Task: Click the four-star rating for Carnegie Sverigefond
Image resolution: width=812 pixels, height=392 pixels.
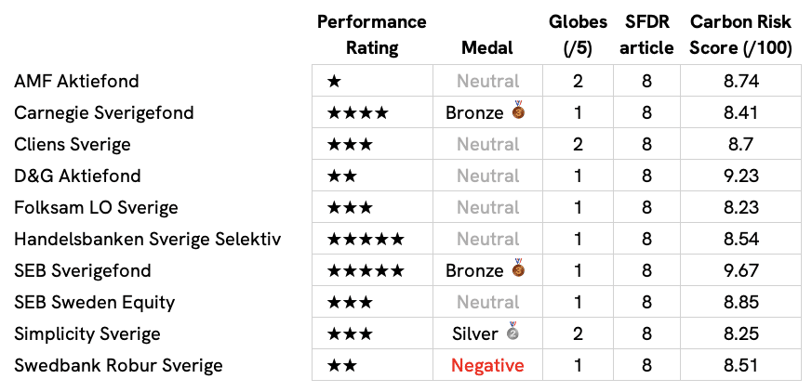Action: click(x=358, y=112)
